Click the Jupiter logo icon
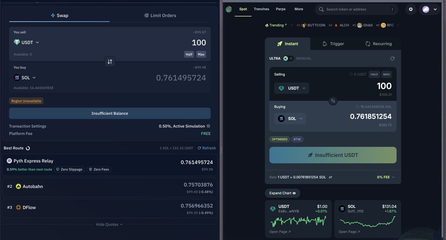 click(229, 9)
